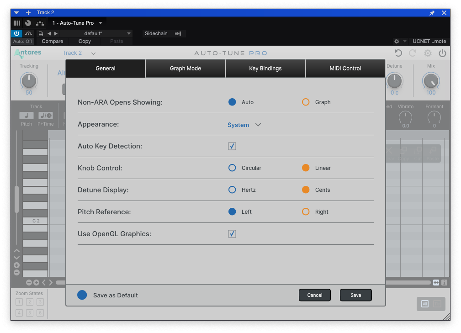Select Hertz for Detune Display

pyautogui.click(x=232, y=190)
